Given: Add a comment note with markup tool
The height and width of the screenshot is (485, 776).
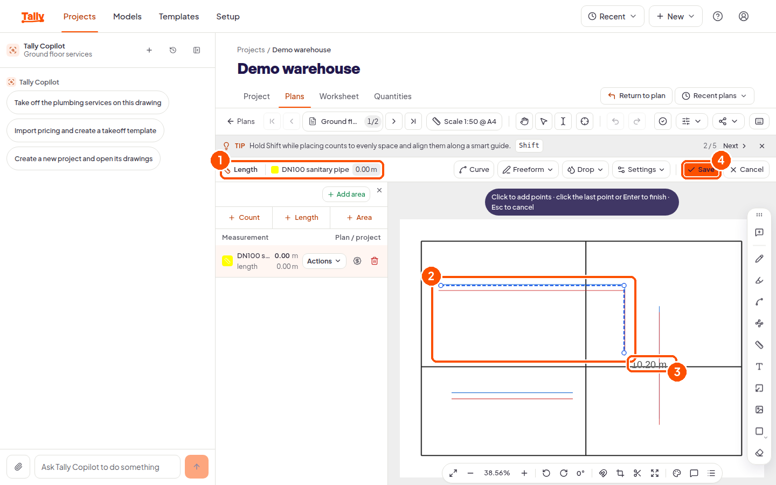Looking at the screenshot, I should pos(759,232).
